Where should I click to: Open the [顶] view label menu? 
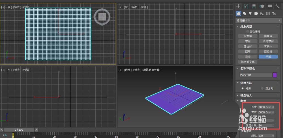pyautogui.click(x=9, y=7)
